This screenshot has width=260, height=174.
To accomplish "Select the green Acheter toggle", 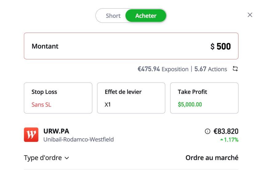I will pos(146,16).
